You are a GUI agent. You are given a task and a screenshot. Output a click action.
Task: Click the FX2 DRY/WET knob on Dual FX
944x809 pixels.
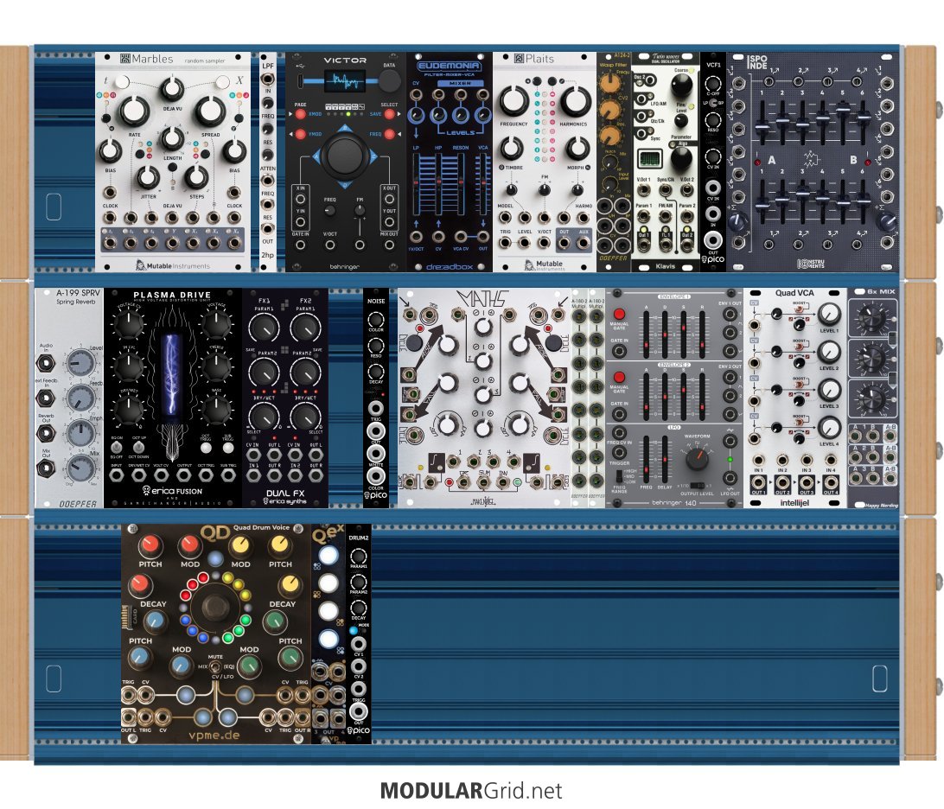pyautogui.click(x=305, y=417)
